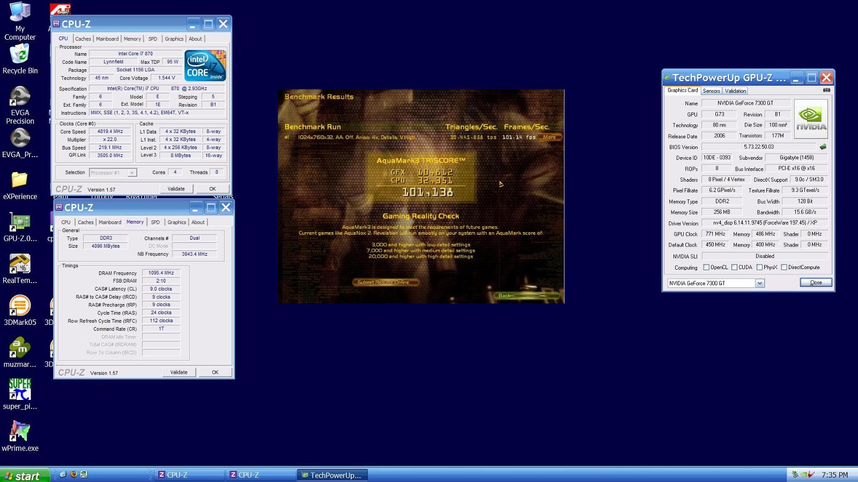Image resolution: width=858 pixels, height=482 pixels.
Task: Click OK in the CPU-Z memory window
Action: (215, 372)
